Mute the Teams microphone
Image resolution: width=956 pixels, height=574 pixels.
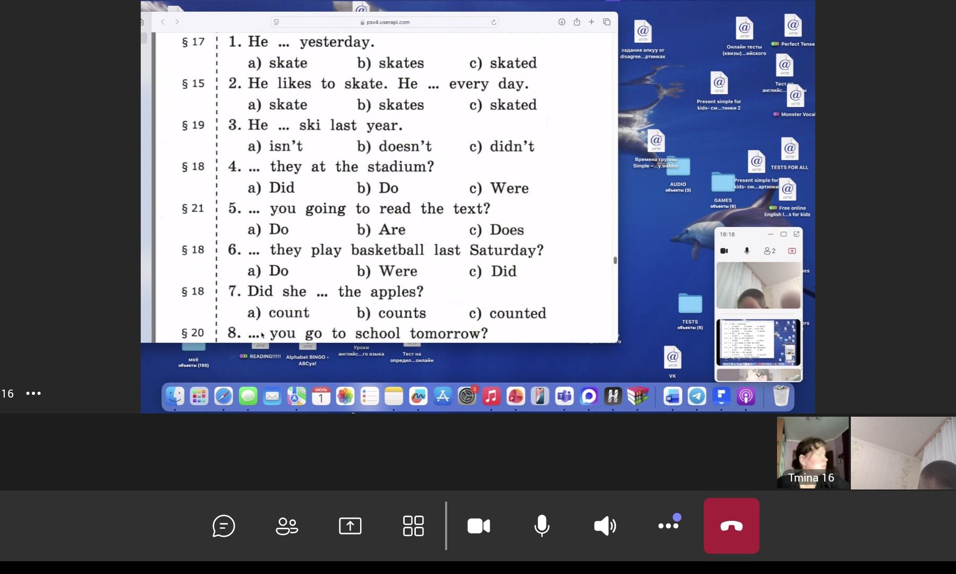click(x=542, y=526)
